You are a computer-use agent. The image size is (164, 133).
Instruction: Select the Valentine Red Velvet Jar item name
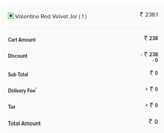coord(46,16)
